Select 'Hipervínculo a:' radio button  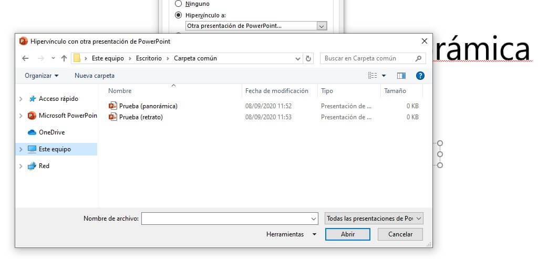(x=178, y=15)
